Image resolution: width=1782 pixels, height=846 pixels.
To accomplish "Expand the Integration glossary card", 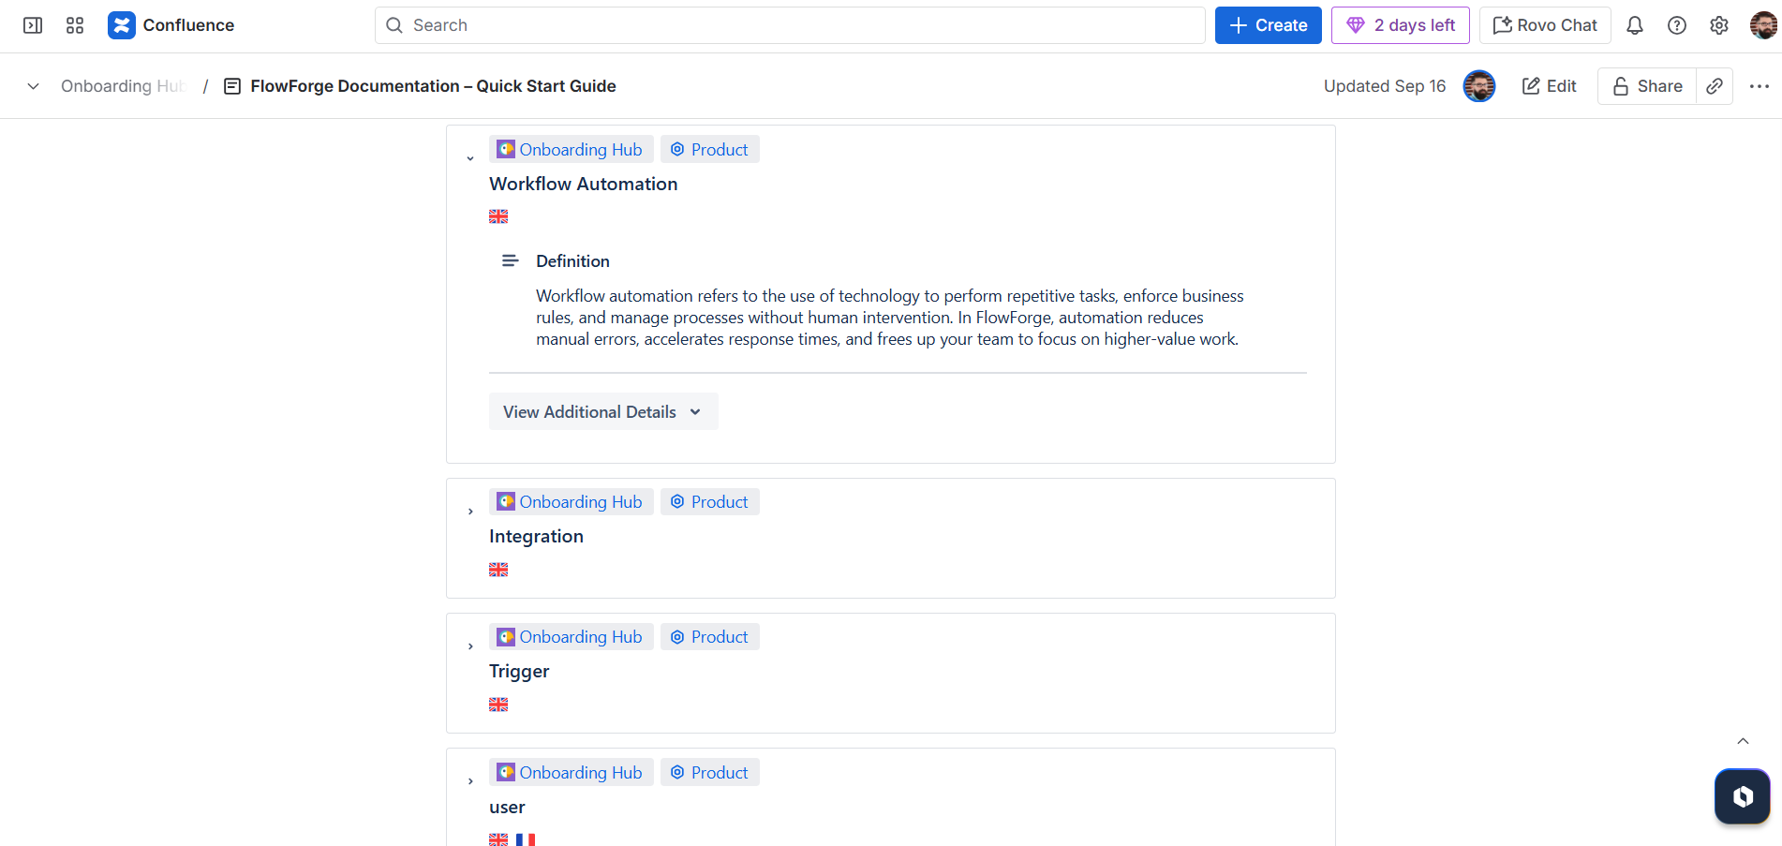I will pyautogui.click(x=470, y=510).
